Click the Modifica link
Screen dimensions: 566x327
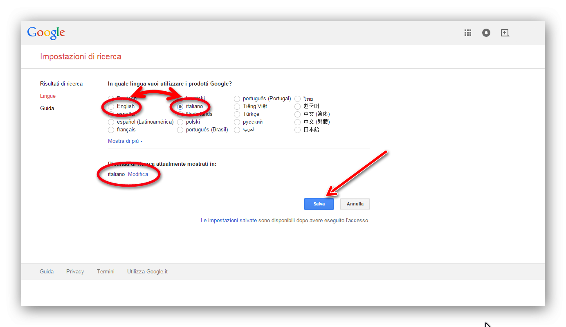point(138,174)
